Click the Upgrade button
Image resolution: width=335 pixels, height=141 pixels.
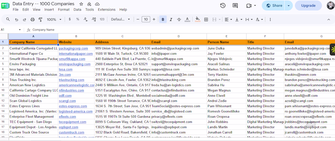click(308, 5)
